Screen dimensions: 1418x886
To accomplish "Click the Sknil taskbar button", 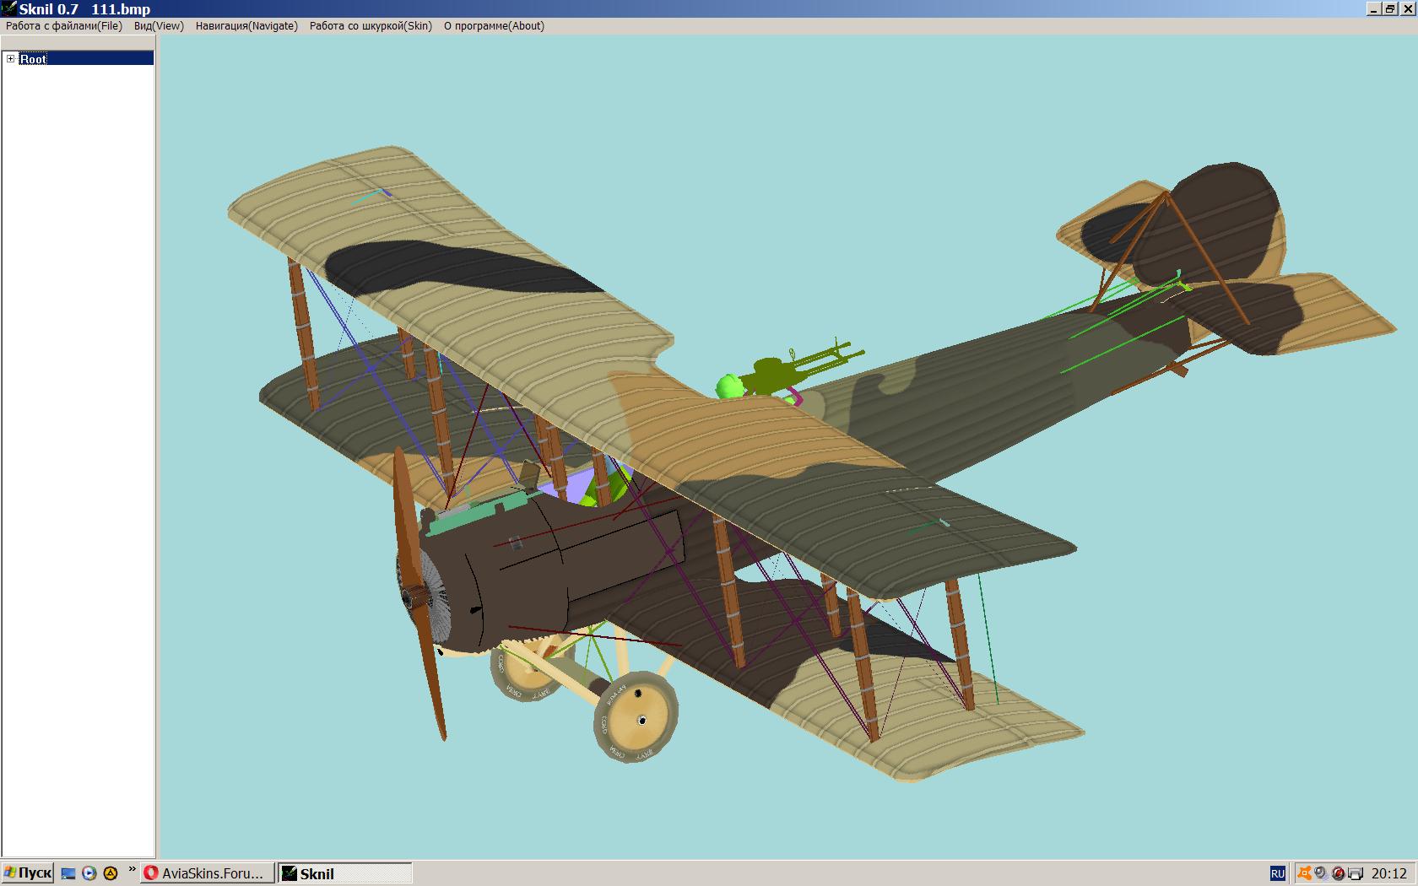I will point(345,873).
